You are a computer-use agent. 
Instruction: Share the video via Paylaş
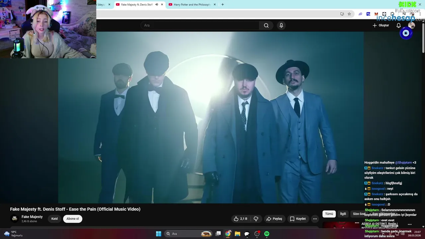tap(275, 219)
